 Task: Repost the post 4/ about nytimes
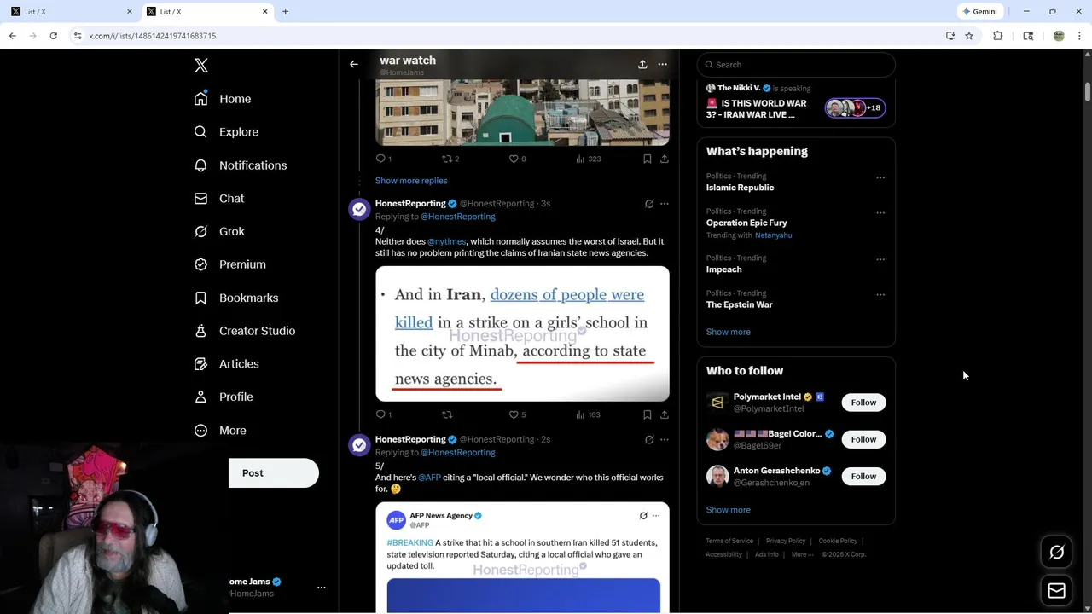pyautogui.click(x=447, y=414)
